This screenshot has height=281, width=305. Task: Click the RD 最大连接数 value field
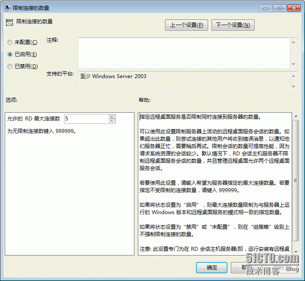[87, 119]
